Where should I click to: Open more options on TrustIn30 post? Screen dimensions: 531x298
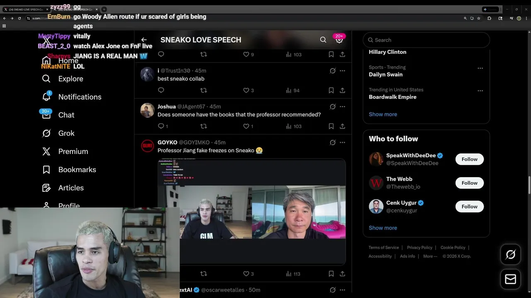[x=342, y=71]
